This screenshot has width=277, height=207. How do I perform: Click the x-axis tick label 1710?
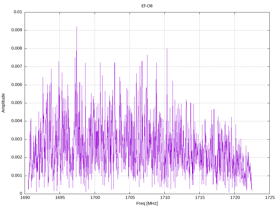pyautogui.click(x=165, y=198)
